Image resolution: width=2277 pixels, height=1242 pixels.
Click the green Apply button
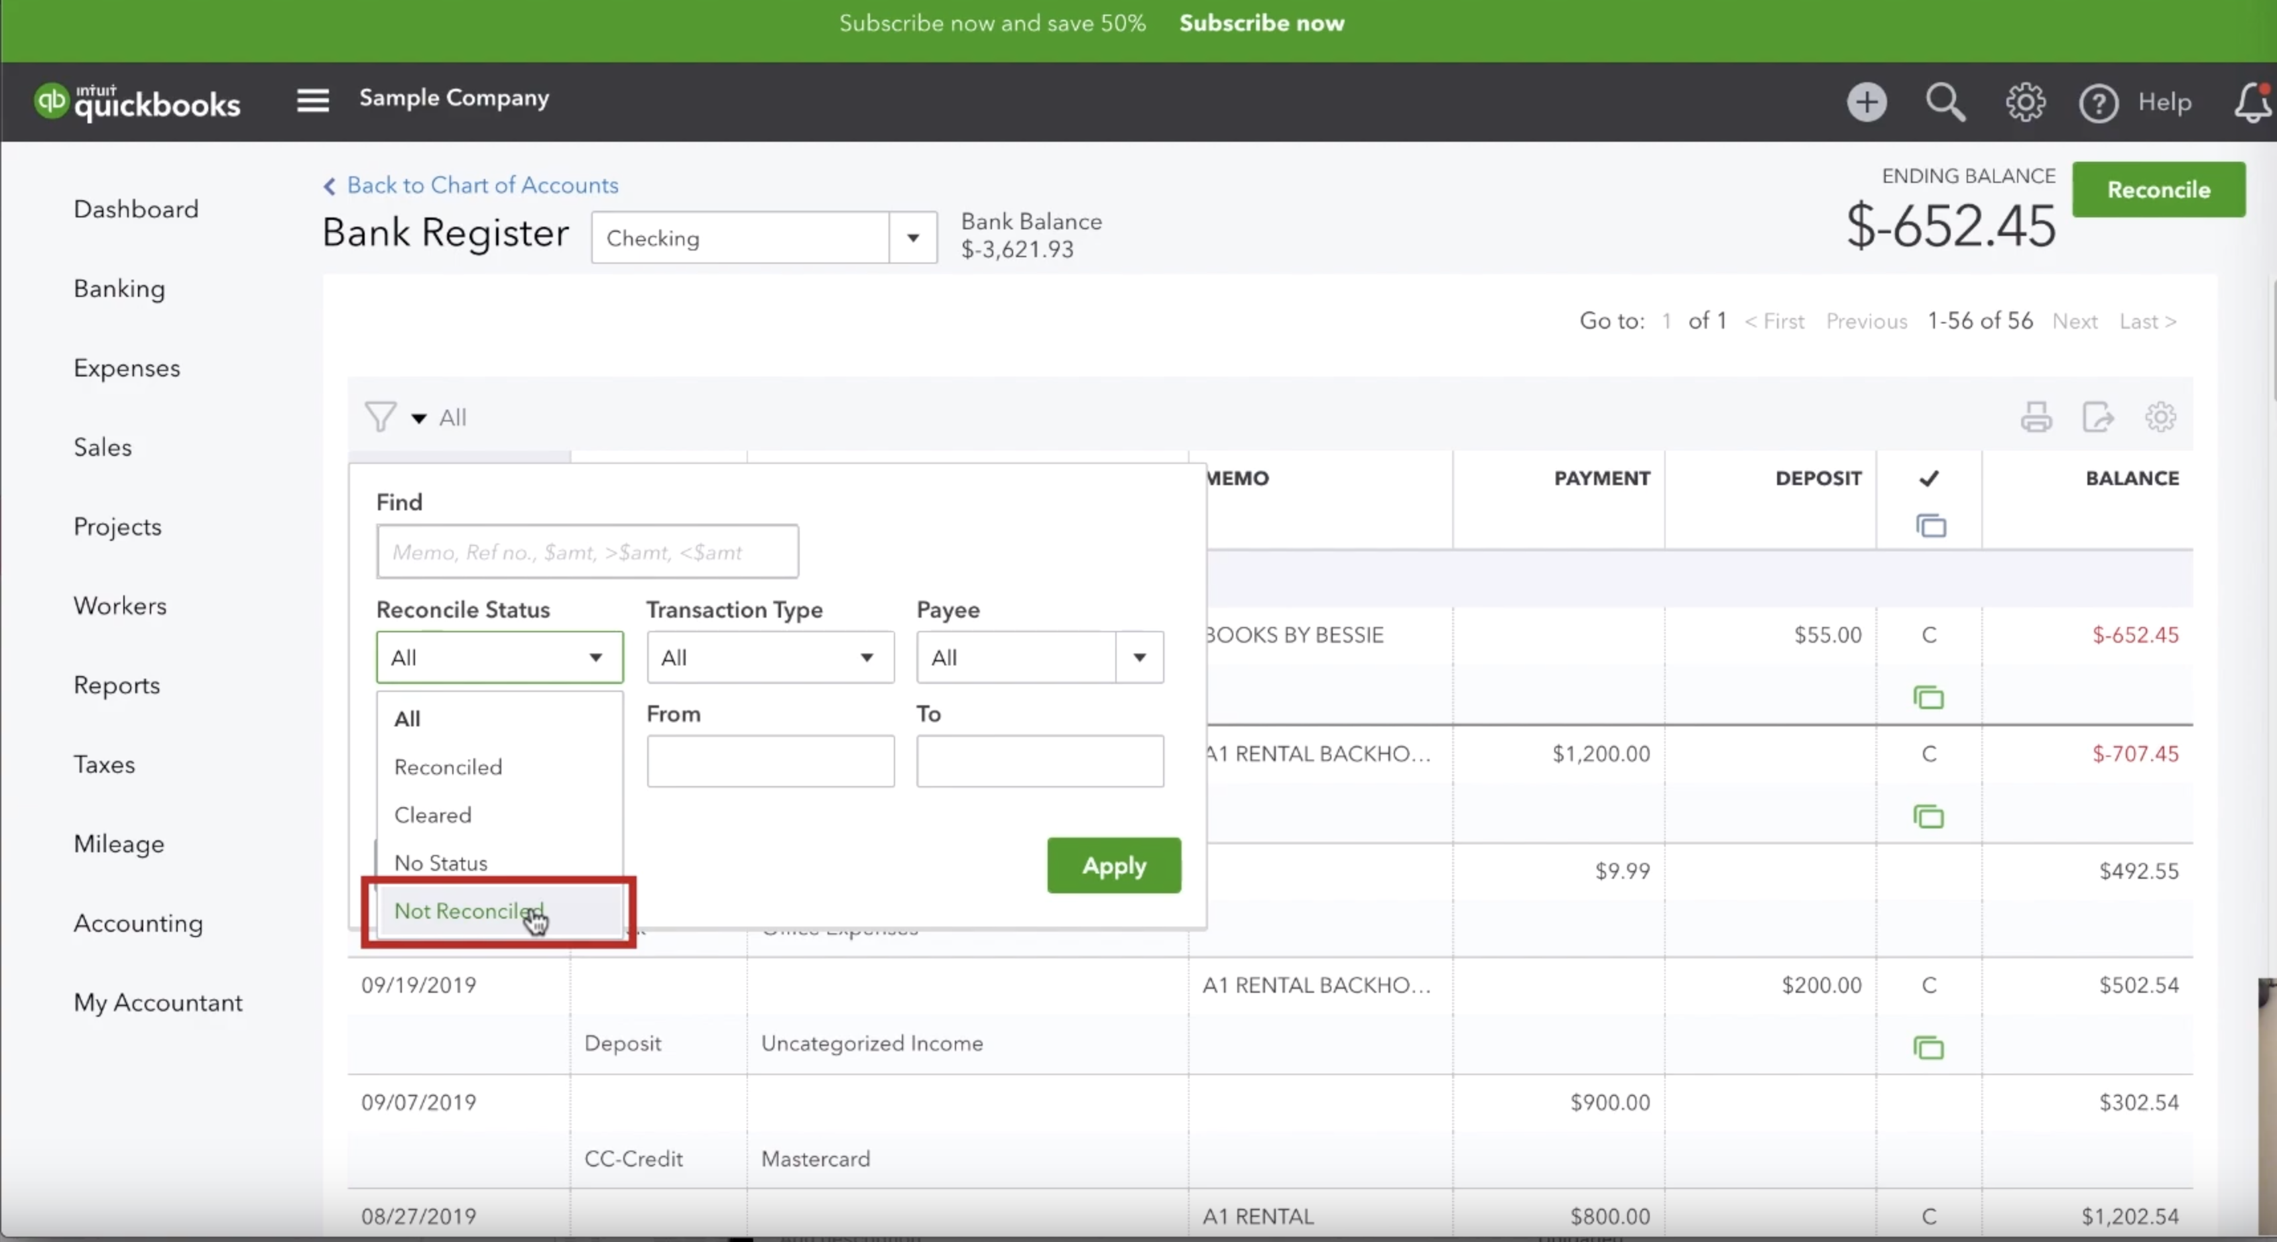(1114, 866)
